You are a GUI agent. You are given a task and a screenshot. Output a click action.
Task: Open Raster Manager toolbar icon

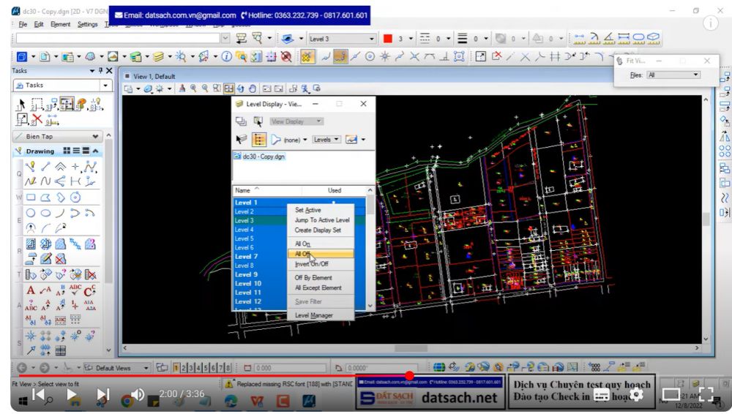point(67,57)
